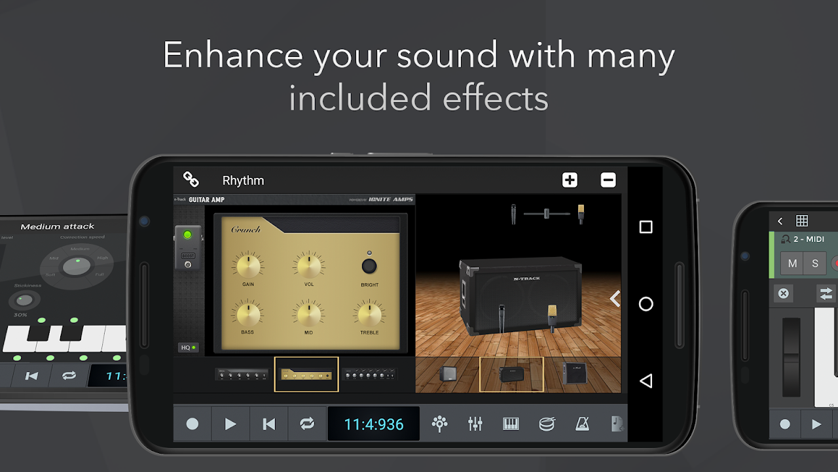Open the piano keyboard view
838x472 pixels.
pyautogui.click(x=511, y=424)
